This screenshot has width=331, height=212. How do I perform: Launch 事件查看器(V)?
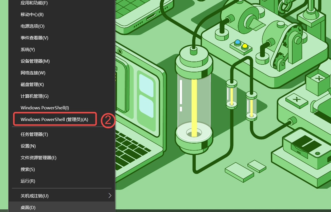point(62,38)
